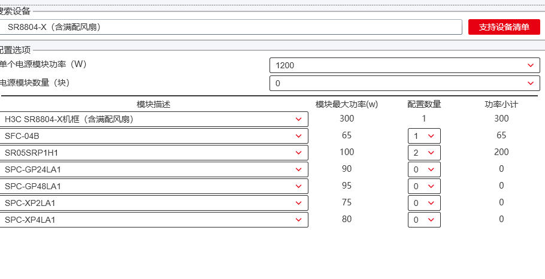Click the 电源模块数量（块）label
The image size is (545, 279).
point(35,83)
